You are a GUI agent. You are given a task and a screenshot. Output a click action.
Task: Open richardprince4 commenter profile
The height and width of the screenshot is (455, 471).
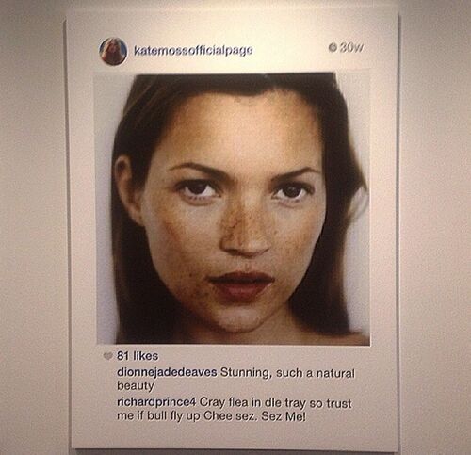(156, 402)
